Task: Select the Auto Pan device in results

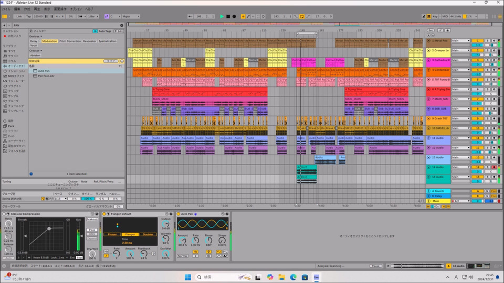Action: pyautogui.click(x=44, y=71)
